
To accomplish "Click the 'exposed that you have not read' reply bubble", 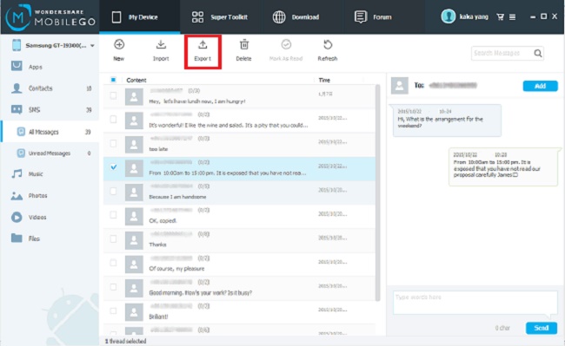I will pyautogui.click(x=502, y=167).
